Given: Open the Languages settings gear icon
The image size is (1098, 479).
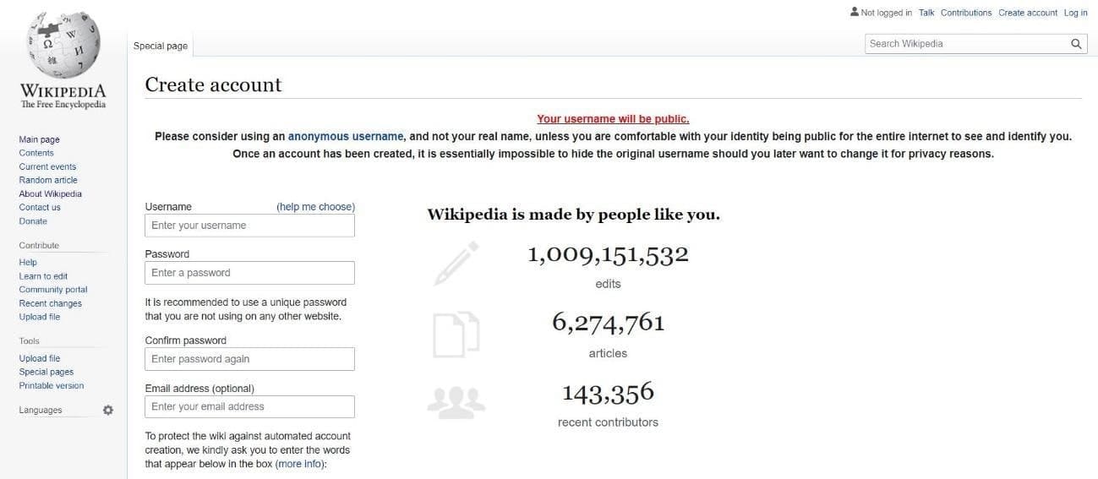Looking at the screenshot, I should [x=108, y=410].
